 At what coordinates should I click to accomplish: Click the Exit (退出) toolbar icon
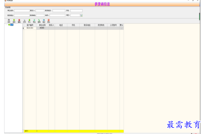click(48, 20)
